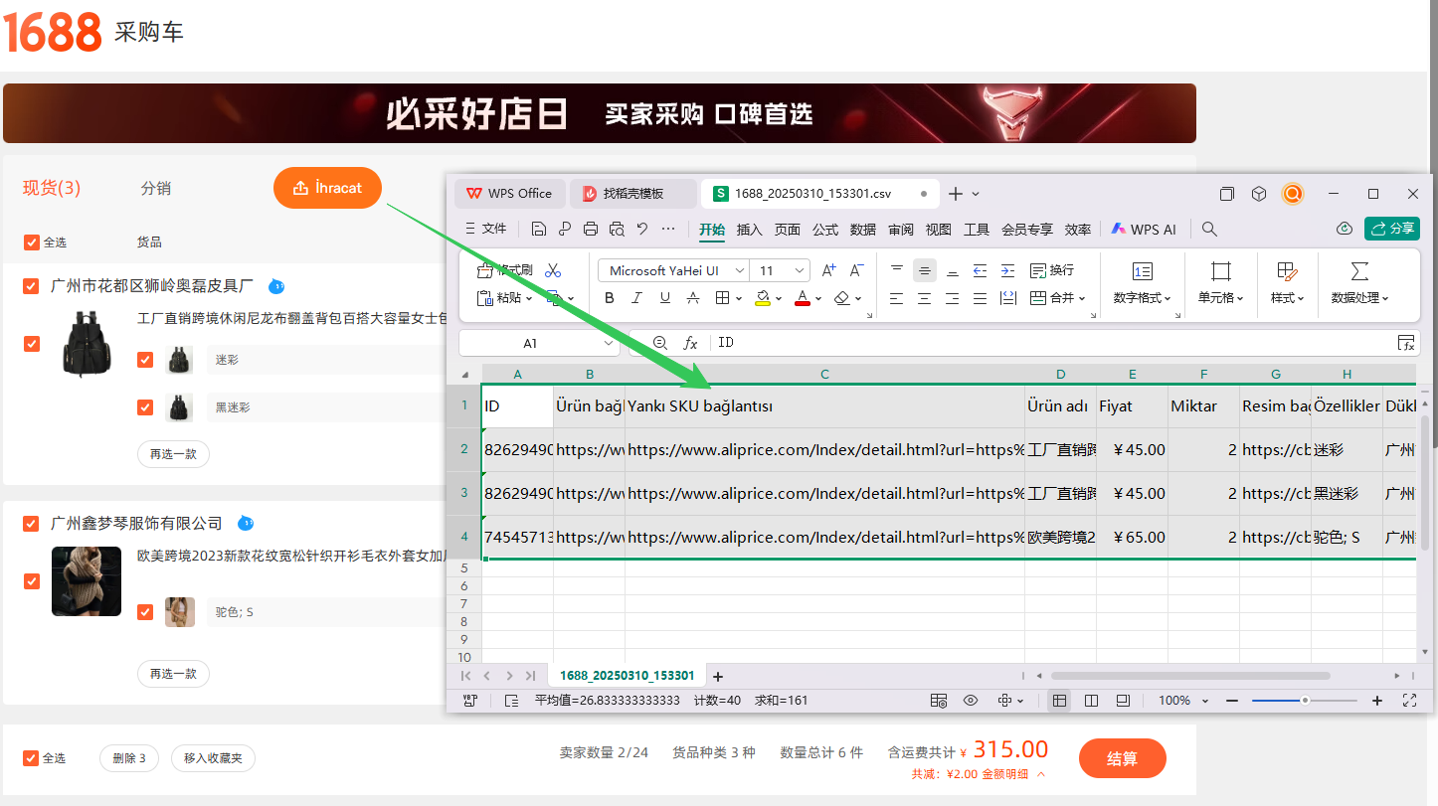This screenshot has width=1438, height=806.
Task: Click the orange user avatar icon
Action: coord(1293,194)
